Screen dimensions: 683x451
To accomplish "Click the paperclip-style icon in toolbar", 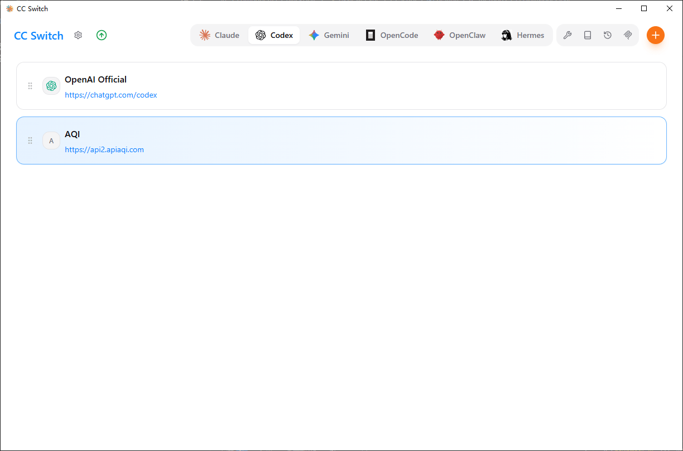I will (628, 35).
